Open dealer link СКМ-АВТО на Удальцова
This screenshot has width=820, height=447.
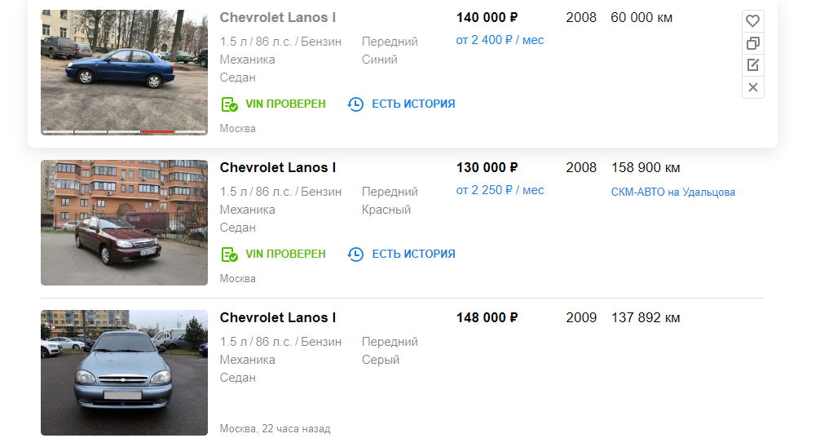pos(673,192)
